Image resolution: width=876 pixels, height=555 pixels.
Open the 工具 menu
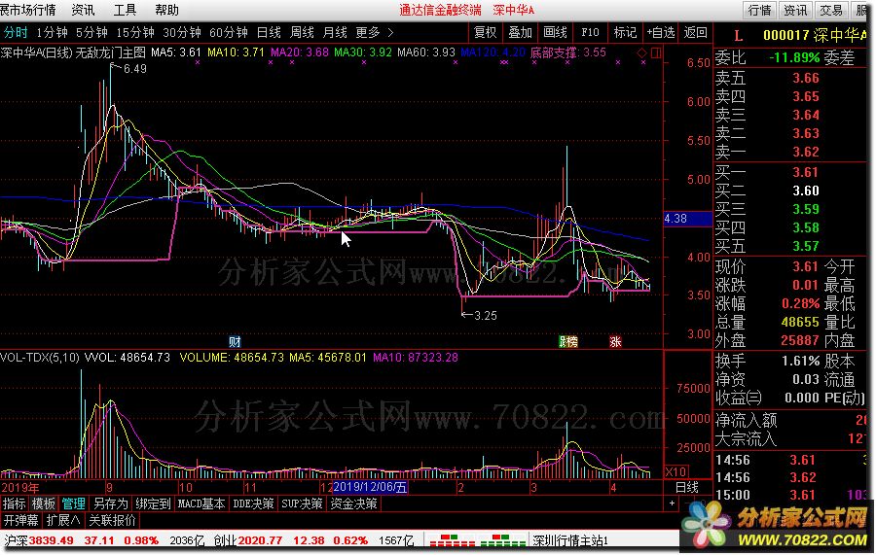point(126,10)
